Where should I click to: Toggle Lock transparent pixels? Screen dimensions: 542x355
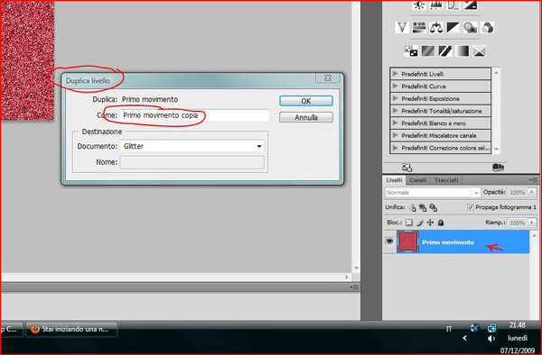pyautogui.click(x=409, y=223)
